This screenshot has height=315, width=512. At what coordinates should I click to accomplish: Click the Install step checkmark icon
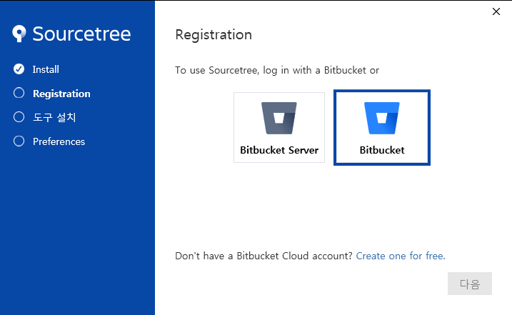[19, 69]
